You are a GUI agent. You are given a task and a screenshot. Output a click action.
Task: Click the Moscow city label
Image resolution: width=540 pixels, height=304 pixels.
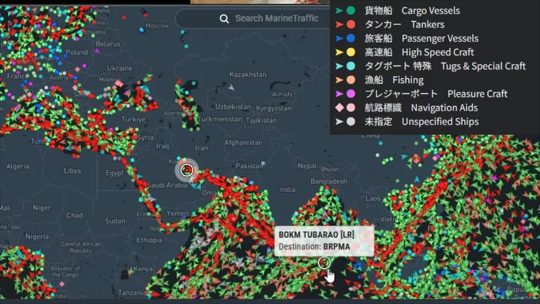tap(157, 26)
